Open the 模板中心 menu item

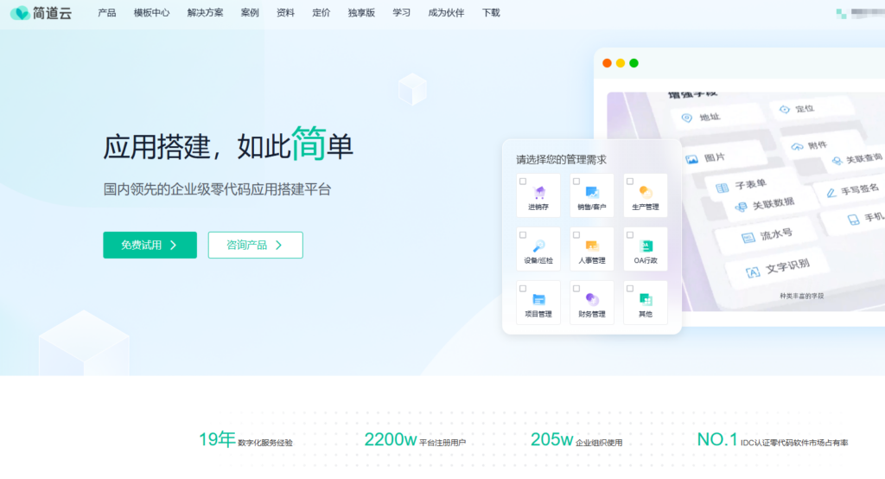[x=151, y=12]
